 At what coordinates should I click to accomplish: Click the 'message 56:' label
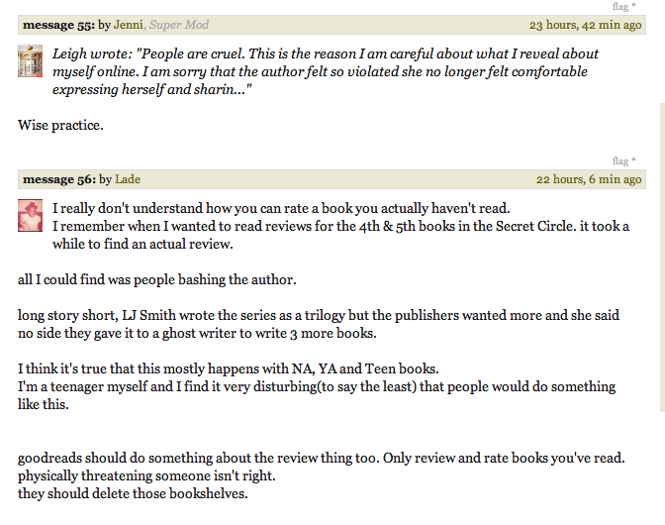tap(59, 179)
